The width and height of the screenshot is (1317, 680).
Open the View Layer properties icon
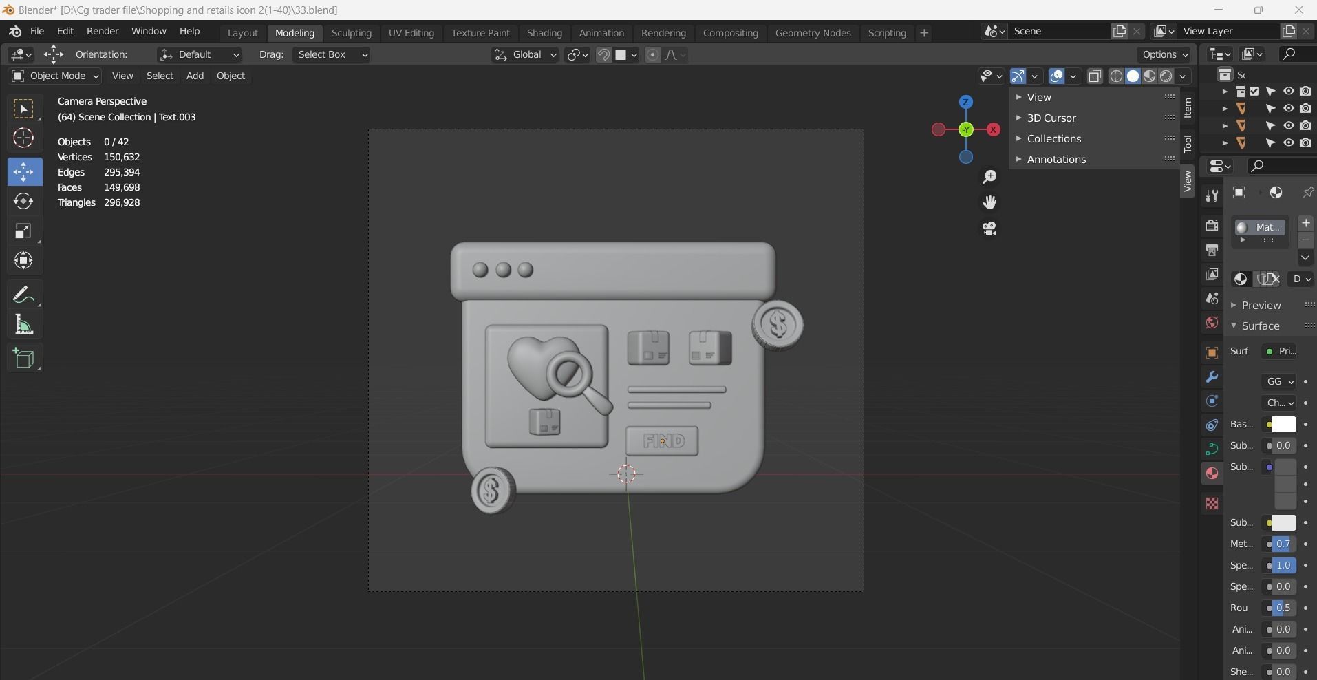click(x=1212, y=274)
